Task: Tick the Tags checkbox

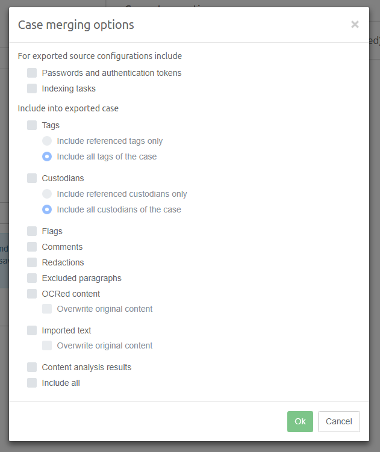Action: [x=32, y=125]
